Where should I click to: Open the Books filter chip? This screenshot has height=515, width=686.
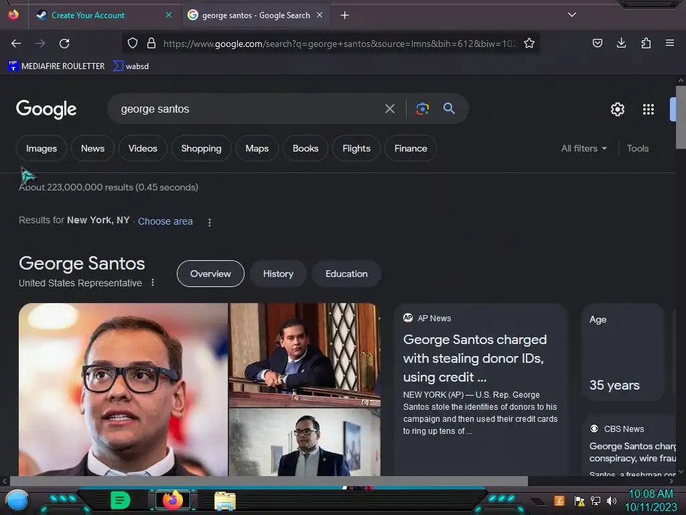pyautogui.click(x=305, y=148)
